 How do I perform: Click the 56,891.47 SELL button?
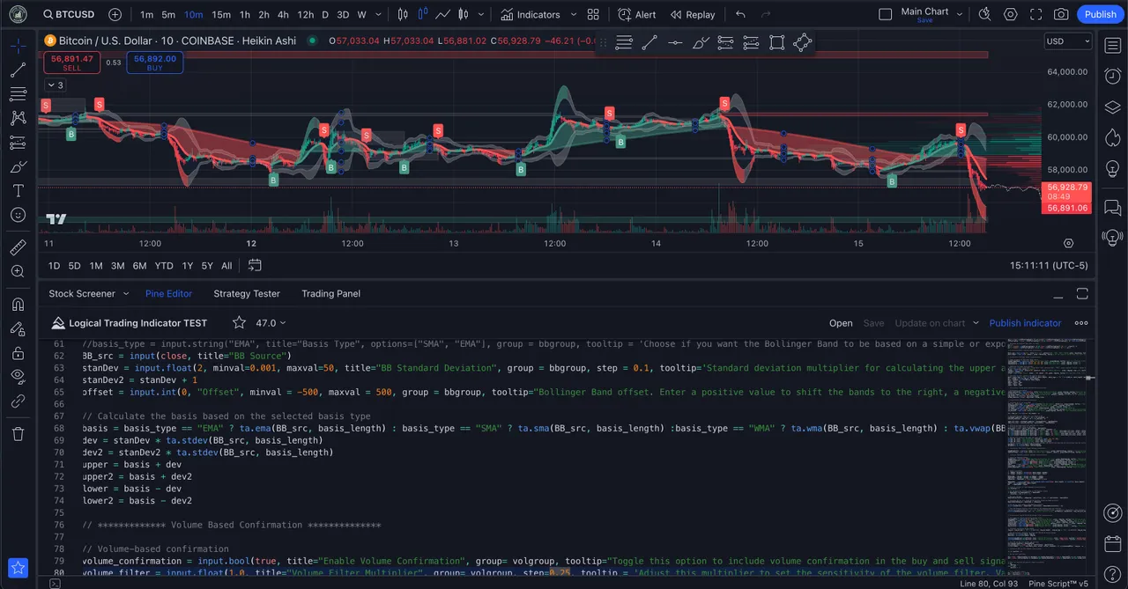point(72,63)
